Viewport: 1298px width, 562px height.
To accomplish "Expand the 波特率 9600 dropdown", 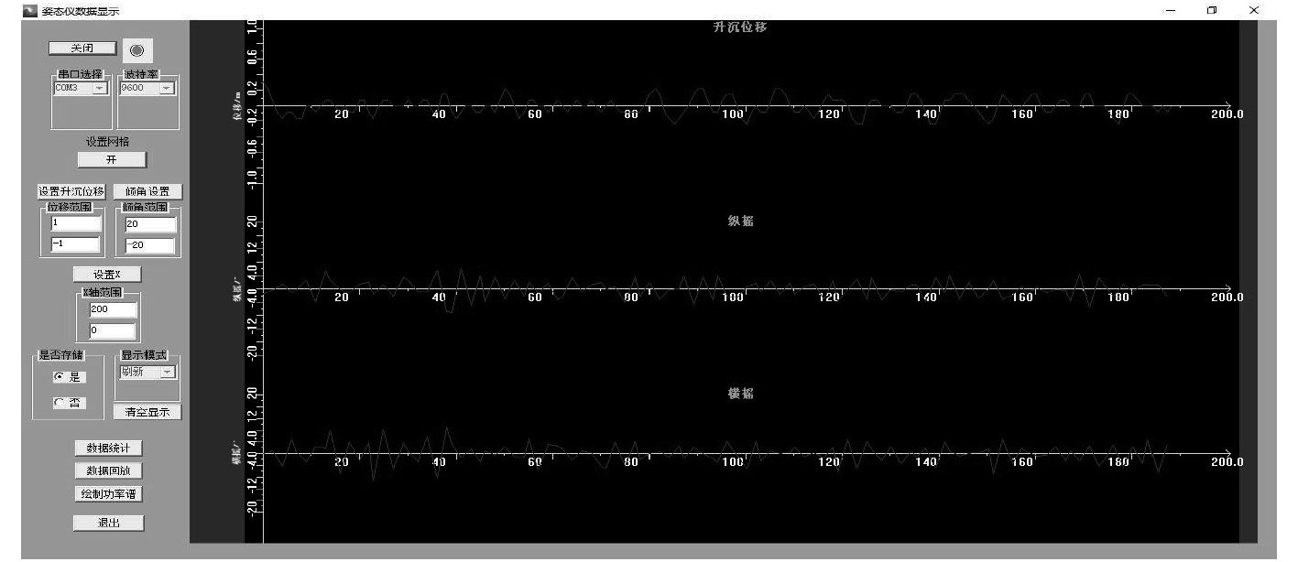I will pos(147,88).
